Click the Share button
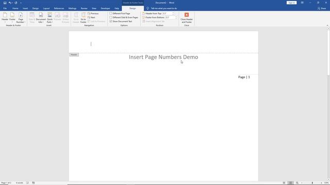Image resolution: width=330 pixels, height=185 pixels. click(322, 8)
